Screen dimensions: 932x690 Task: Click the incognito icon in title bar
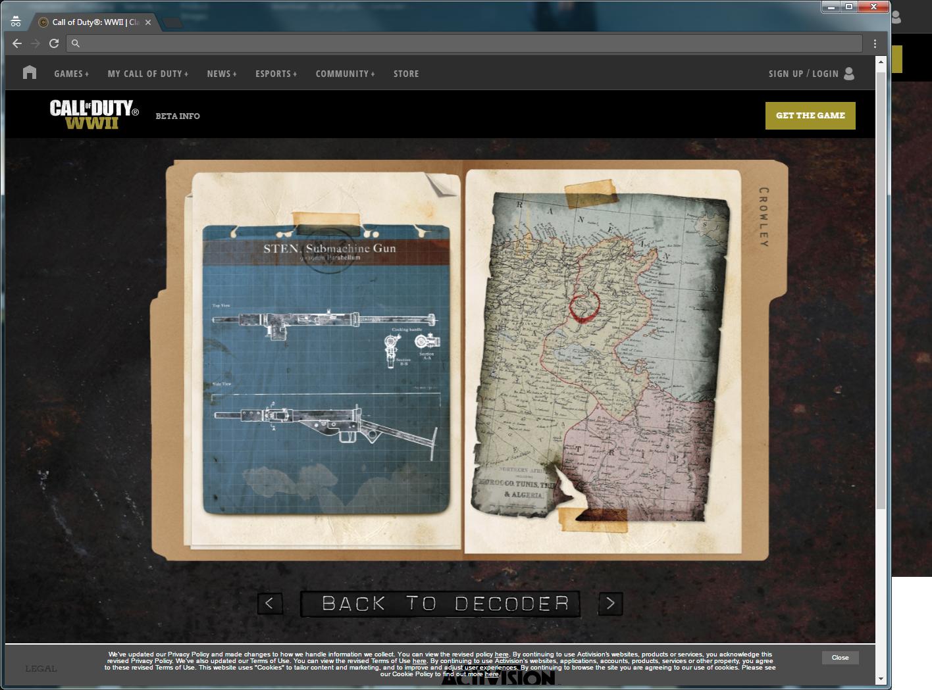point(16,22)
